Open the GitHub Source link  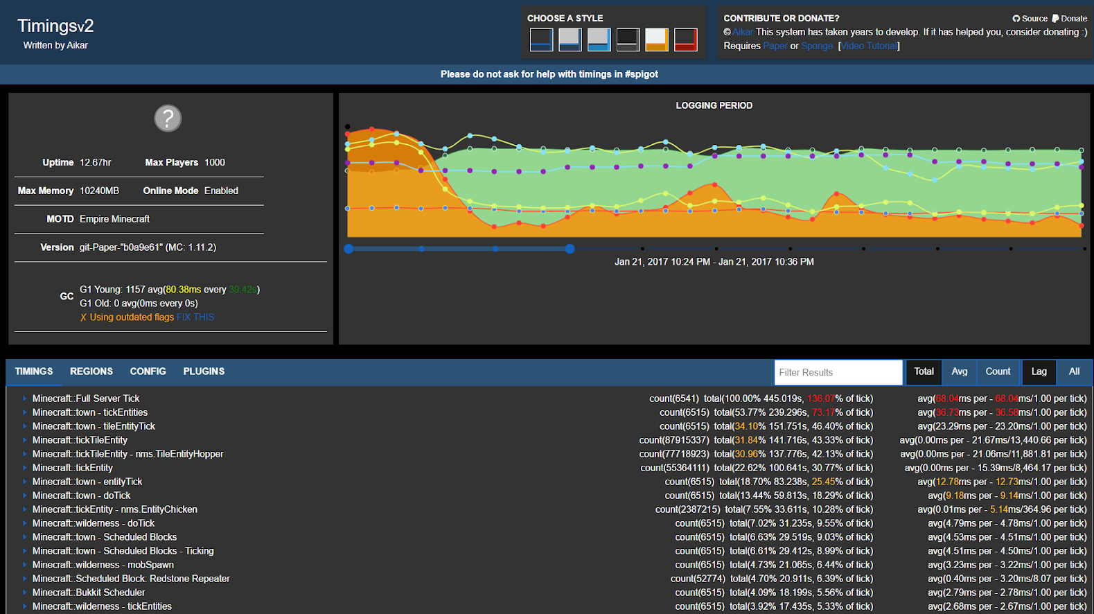tap(1030, 19)
